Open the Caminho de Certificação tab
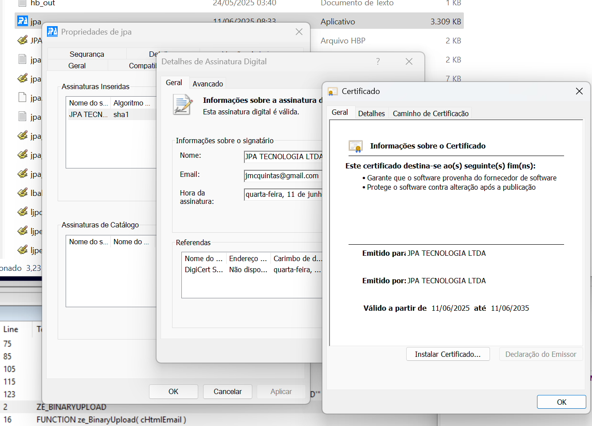The height and width of the screenshot is (426, 592). tap(430, 113)
